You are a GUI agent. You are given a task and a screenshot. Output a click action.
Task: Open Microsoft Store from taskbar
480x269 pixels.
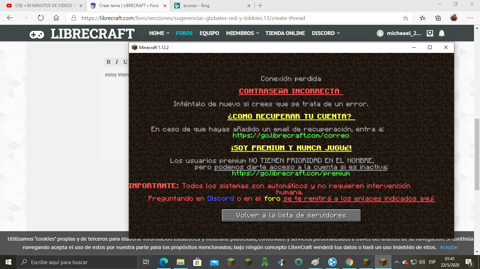(197, 262)
